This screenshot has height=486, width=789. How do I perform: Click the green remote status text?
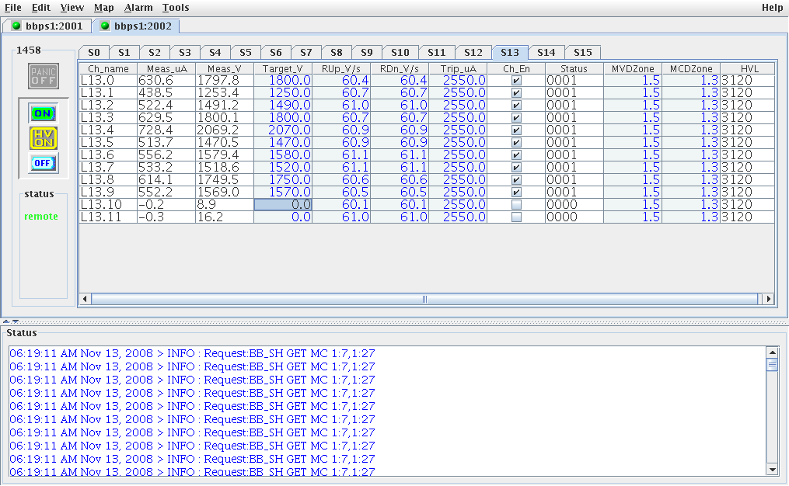click(x=41, y=217)
